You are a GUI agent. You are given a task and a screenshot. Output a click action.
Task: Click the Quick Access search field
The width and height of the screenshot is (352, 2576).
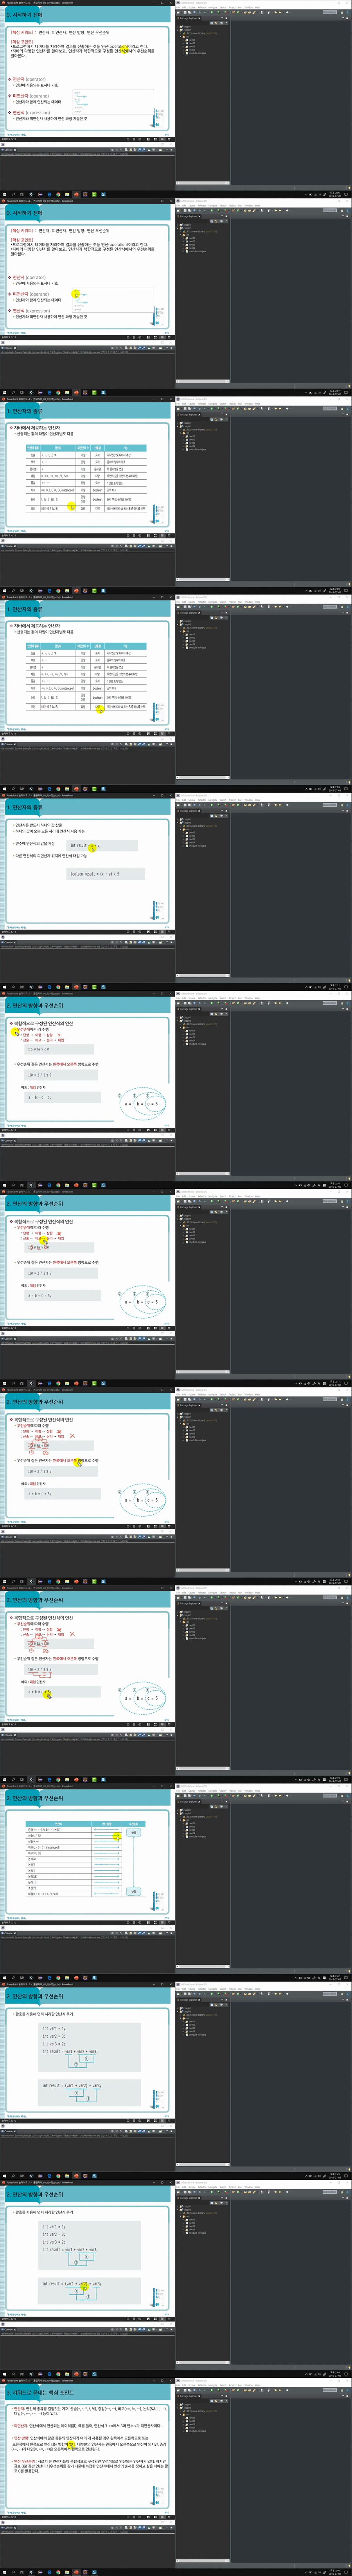(329, 12)
